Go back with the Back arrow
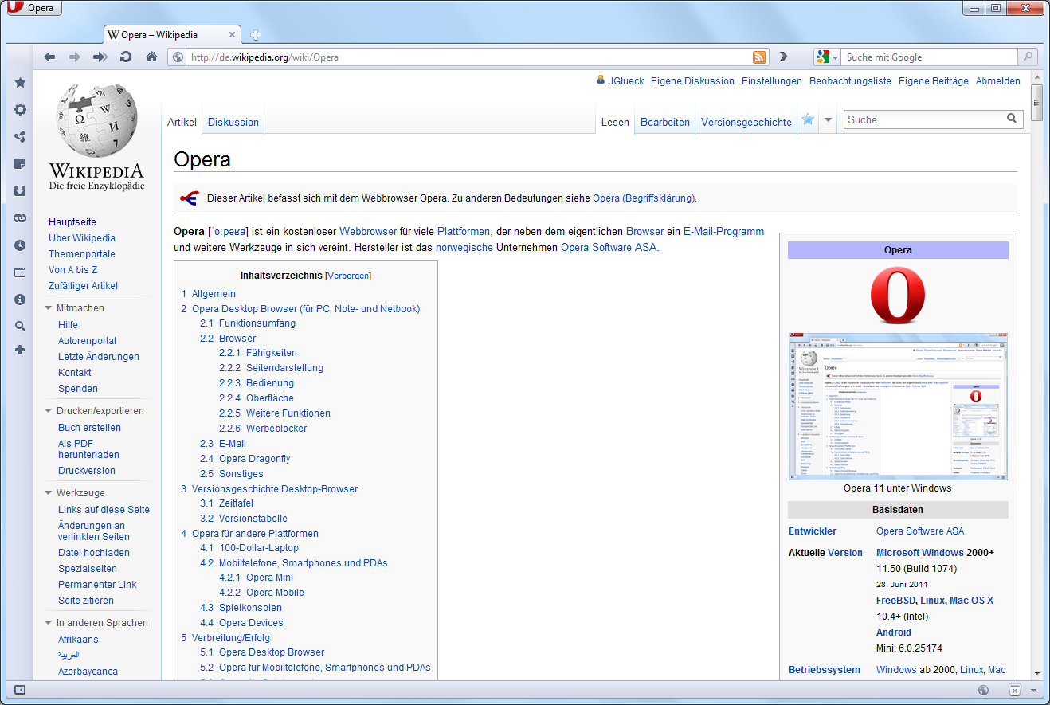 [x=49, y=57]
